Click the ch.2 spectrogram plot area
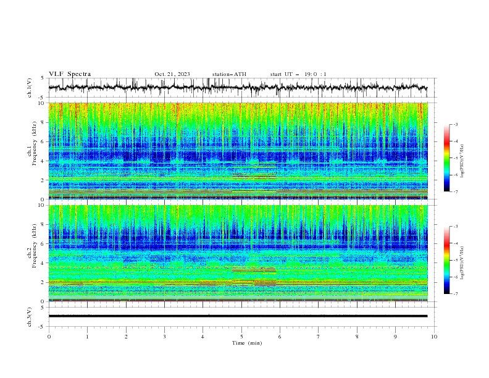The height and width of the screenshot is (378, 489). [x=238, y=253]
